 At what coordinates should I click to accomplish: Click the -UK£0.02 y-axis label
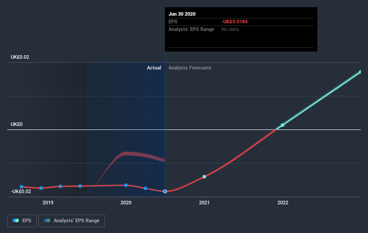click(x=21, y=191)
